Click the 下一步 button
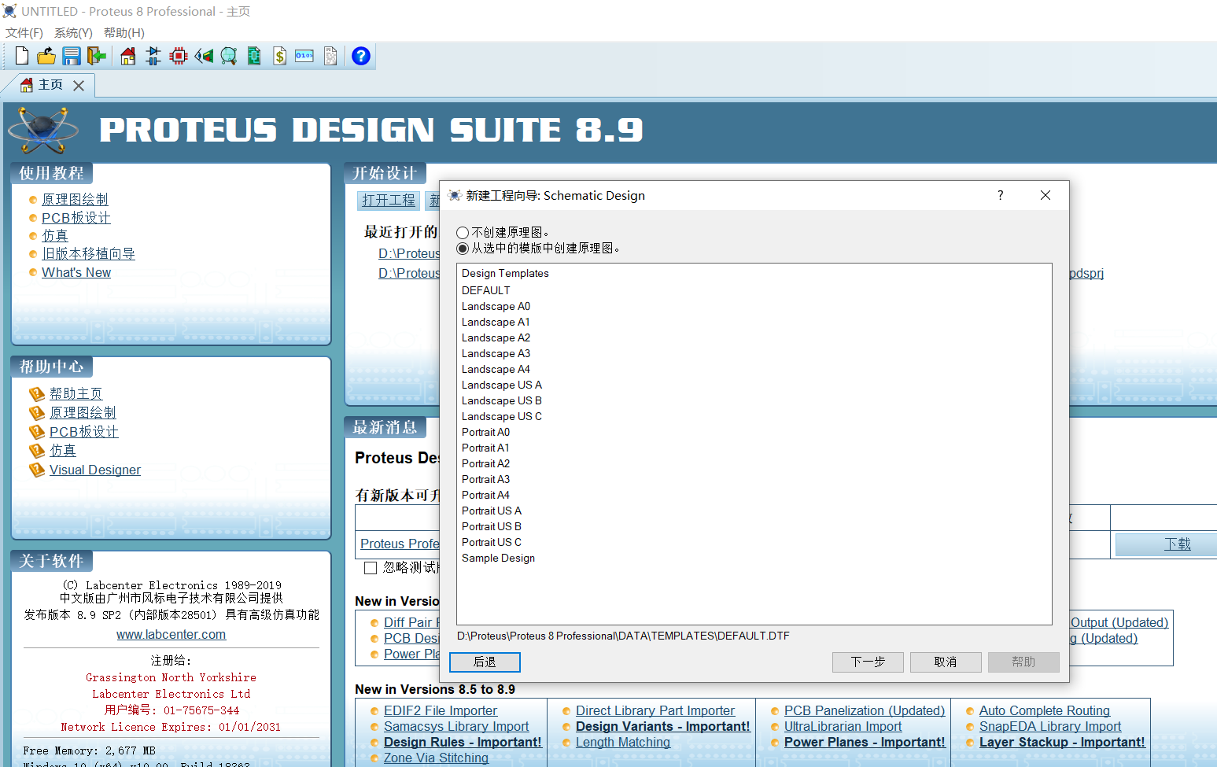Viewport: 1217px width, 767px height. coord(868,662)
